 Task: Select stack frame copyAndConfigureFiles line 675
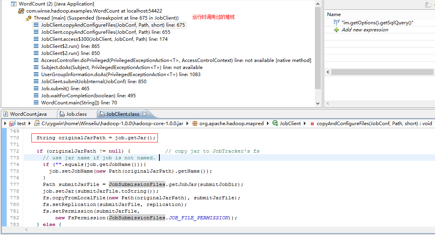click(113, 25)
